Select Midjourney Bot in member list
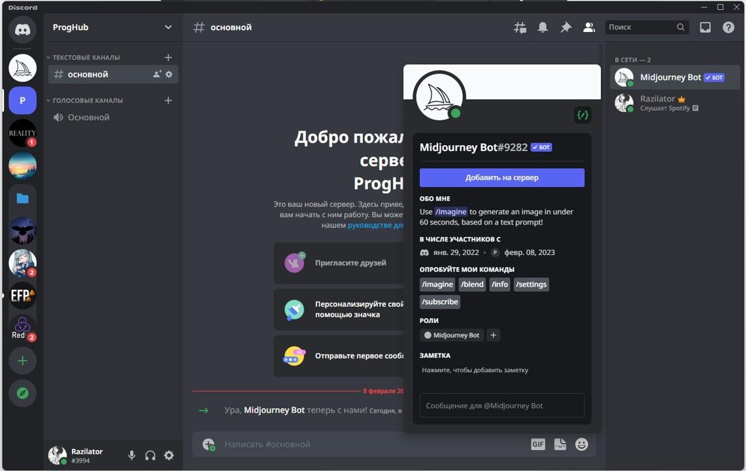The width and height of the screenshot is (746, 471). 675,77
